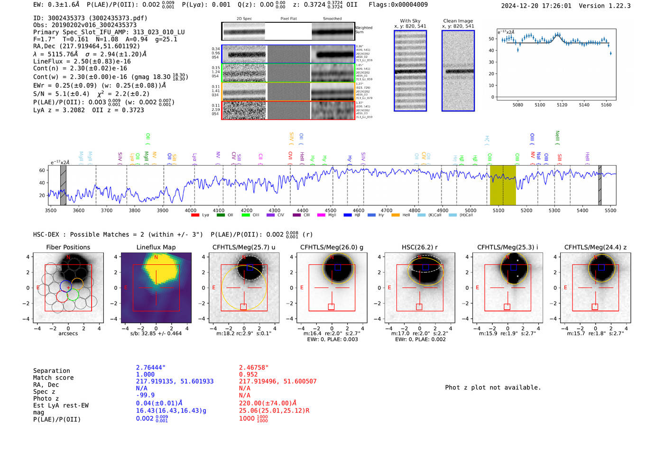664x452 pixels.
Task: Click the CIII legend swatch
Action: coord(297,215)
